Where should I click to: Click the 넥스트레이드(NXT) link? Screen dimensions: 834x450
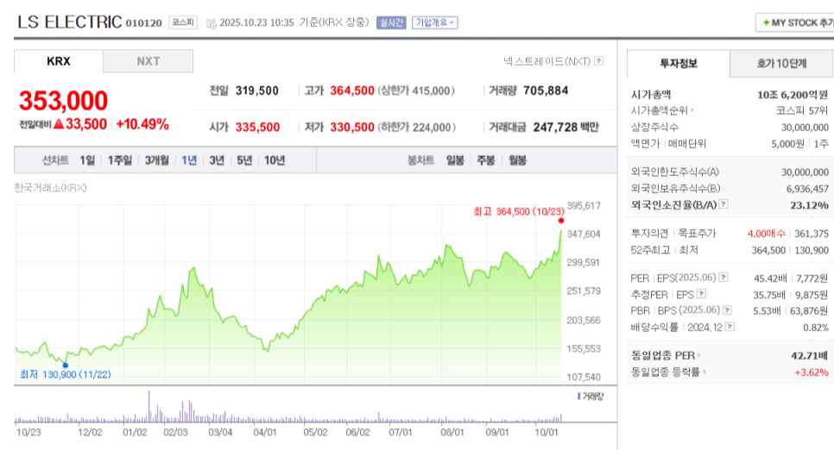click(547, 61)
